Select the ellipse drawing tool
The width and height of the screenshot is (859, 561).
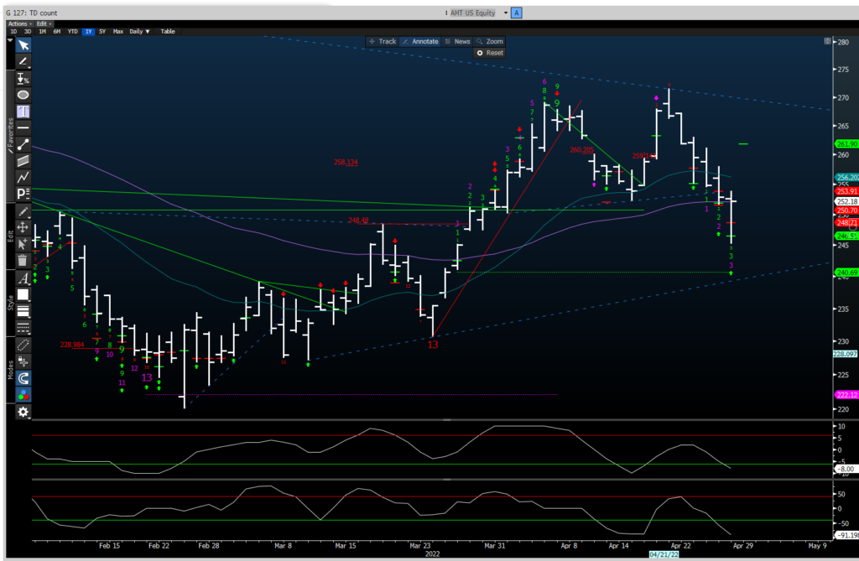(x=23, y=95)
